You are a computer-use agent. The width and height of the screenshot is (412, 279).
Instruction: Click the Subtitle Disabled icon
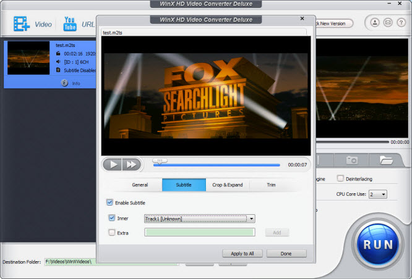[58, 70]
